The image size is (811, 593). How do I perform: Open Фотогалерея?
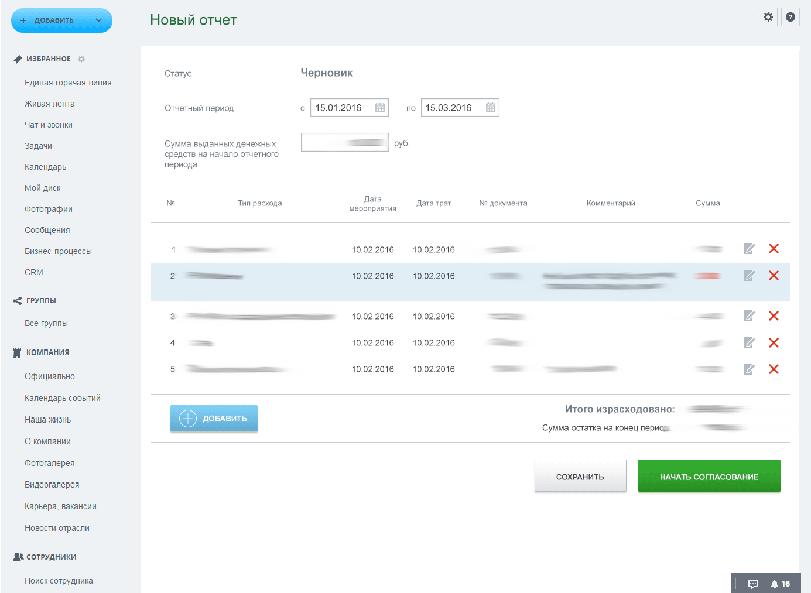[50, 463]
